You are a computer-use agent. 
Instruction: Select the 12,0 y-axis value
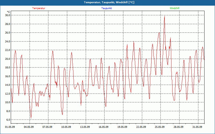point(8,94)
